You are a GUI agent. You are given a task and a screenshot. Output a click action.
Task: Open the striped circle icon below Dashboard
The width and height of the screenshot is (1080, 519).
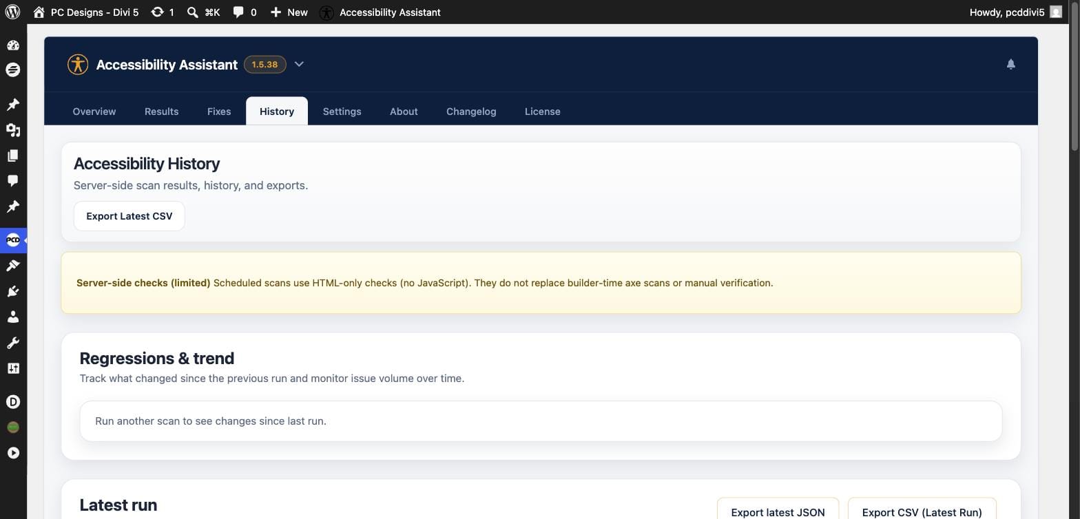(x=13, y=70)
